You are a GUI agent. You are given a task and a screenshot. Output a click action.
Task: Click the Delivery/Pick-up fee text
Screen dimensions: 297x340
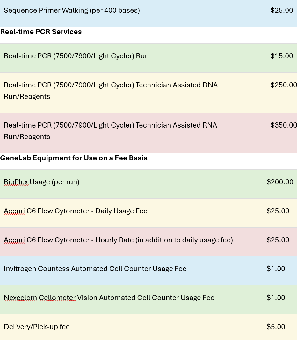pos(37,327)
